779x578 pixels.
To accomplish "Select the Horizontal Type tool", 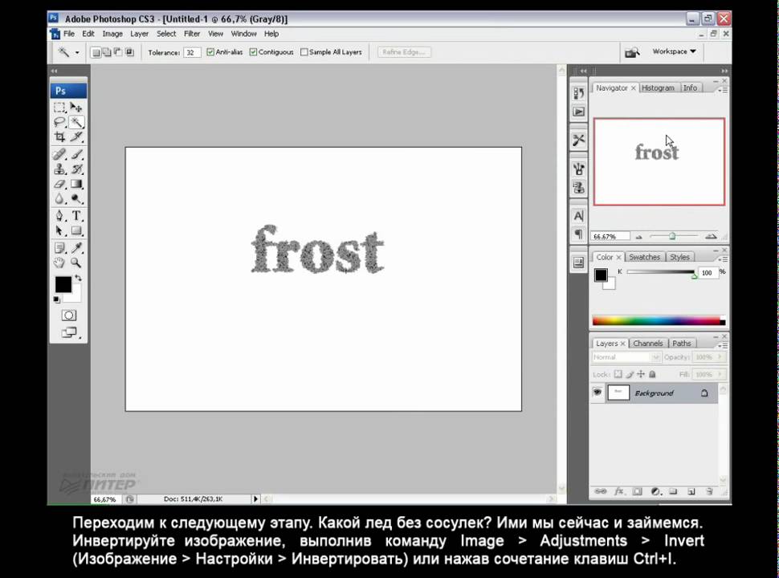I will [x=76, y=216].
